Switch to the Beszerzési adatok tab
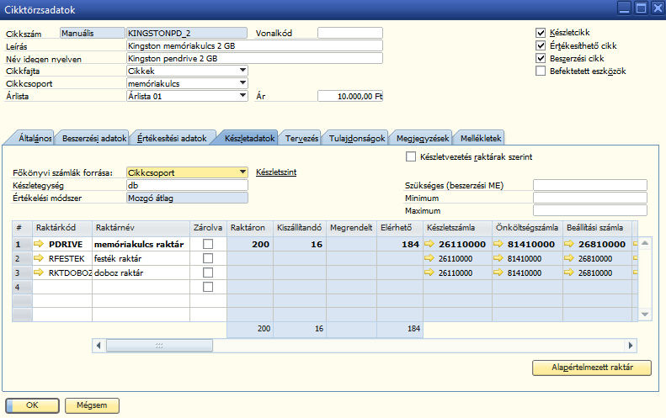This screenshot has height=418, width=666. (93, 138)
